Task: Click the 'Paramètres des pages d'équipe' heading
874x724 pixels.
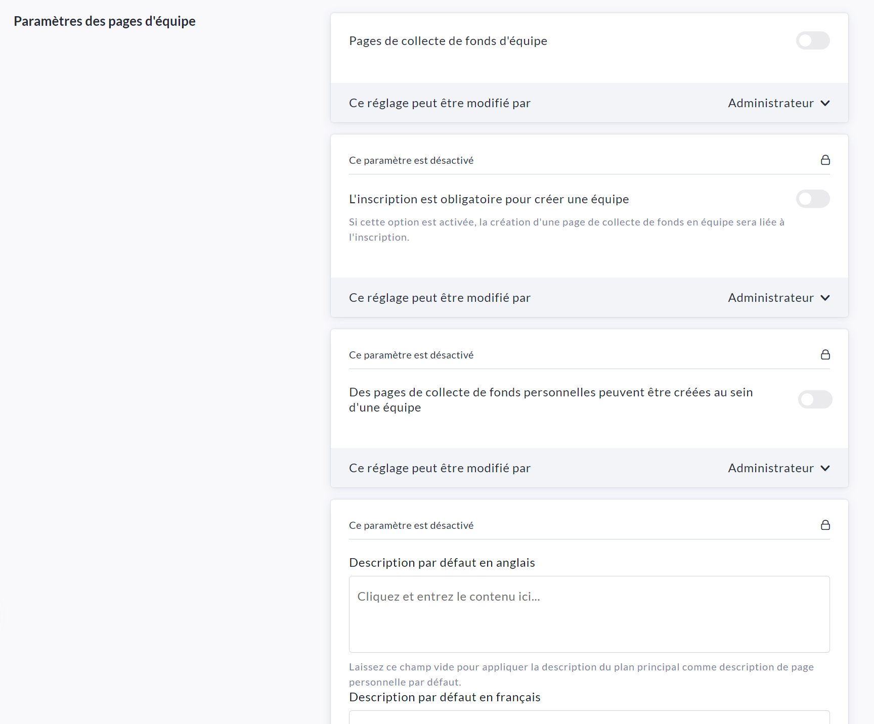Action: (105, 21)
